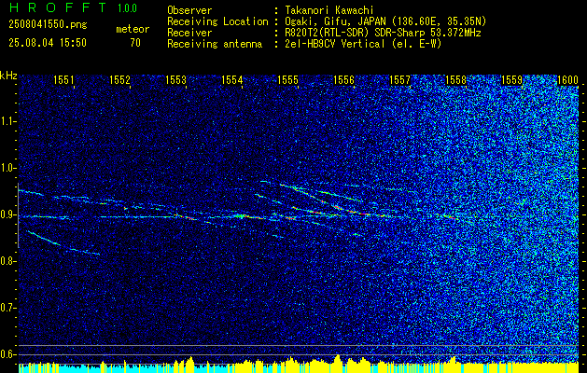This screenshot has height=373, width=587.
Task: Click the 1559 time axis marker
Action: click(x=511, y=79)
